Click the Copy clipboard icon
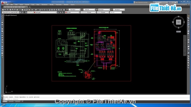Viewport: 191px width, 107px height. (23, 10)
